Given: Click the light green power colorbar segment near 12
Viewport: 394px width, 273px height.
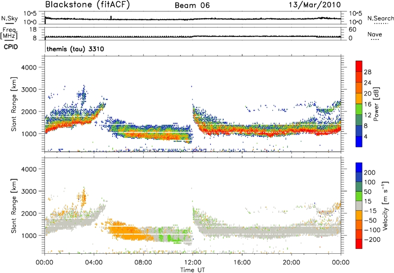Looking at the screenshot, I should 359,109.
